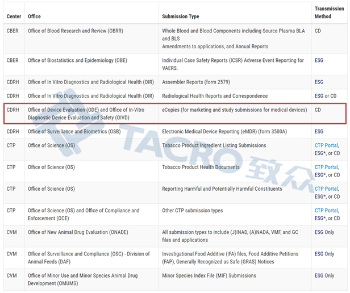Select Office of Biostatistics and Epidemiology cell

77,60
